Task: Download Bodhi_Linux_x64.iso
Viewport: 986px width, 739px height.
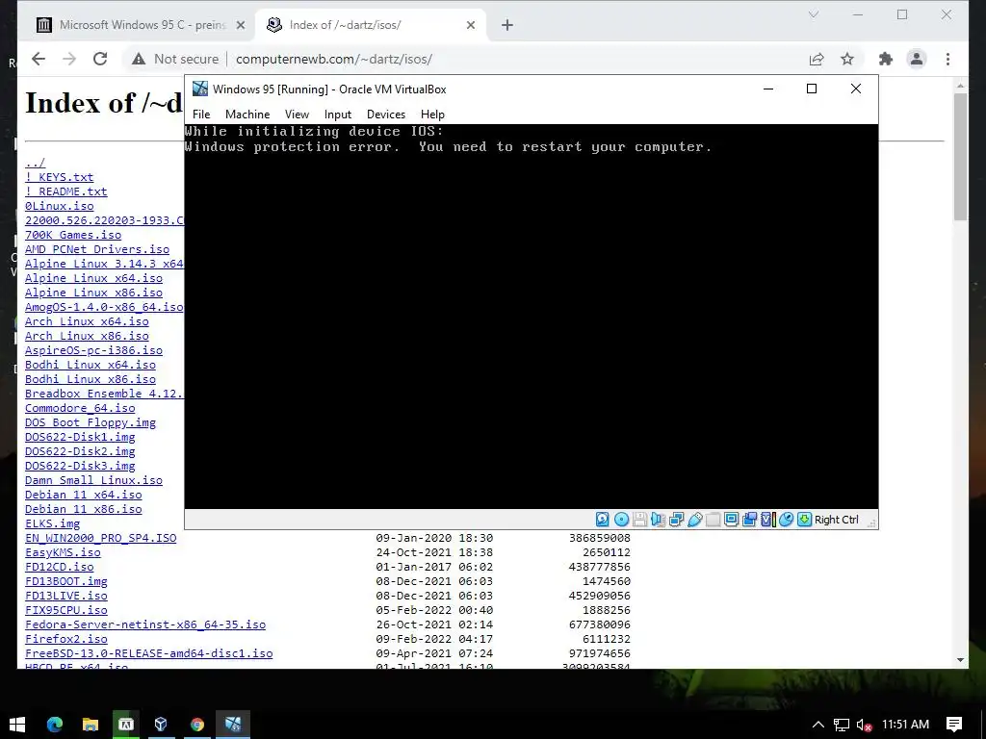Action: [90, 365]
